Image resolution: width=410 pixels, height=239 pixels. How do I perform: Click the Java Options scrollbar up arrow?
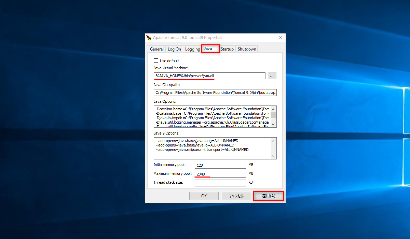(x=273, y=109)
